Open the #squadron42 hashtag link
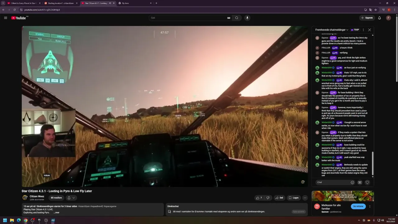The width and height of the screenshot is (398, 224). [x=97, y=206]
